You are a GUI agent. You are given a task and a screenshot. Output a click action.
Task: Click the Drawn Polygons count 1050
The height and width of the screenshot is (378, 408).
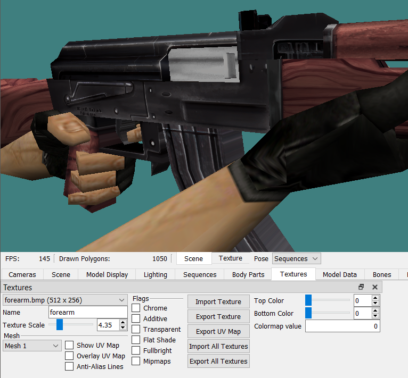[159, 259]
